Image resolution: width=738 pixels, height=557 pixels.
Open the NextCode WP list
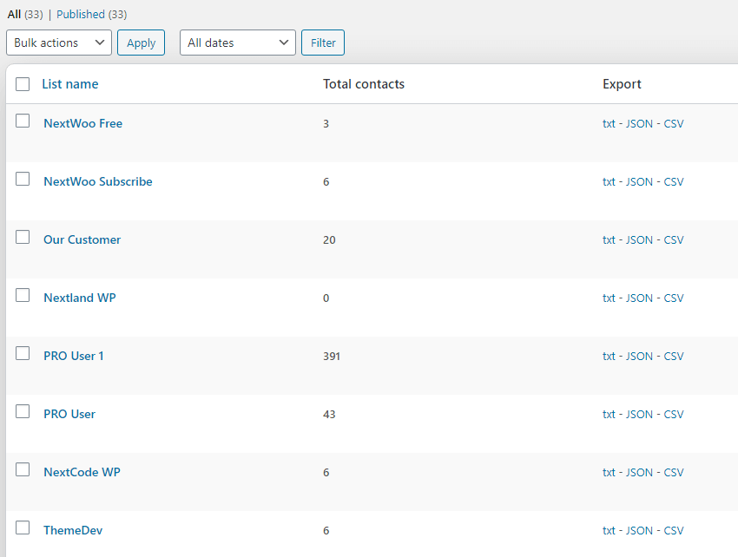point(82,472)
